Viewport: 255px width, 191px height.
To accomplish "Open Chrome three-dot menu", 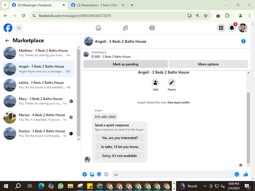I will pyautogui.click(x=249, y=16).
